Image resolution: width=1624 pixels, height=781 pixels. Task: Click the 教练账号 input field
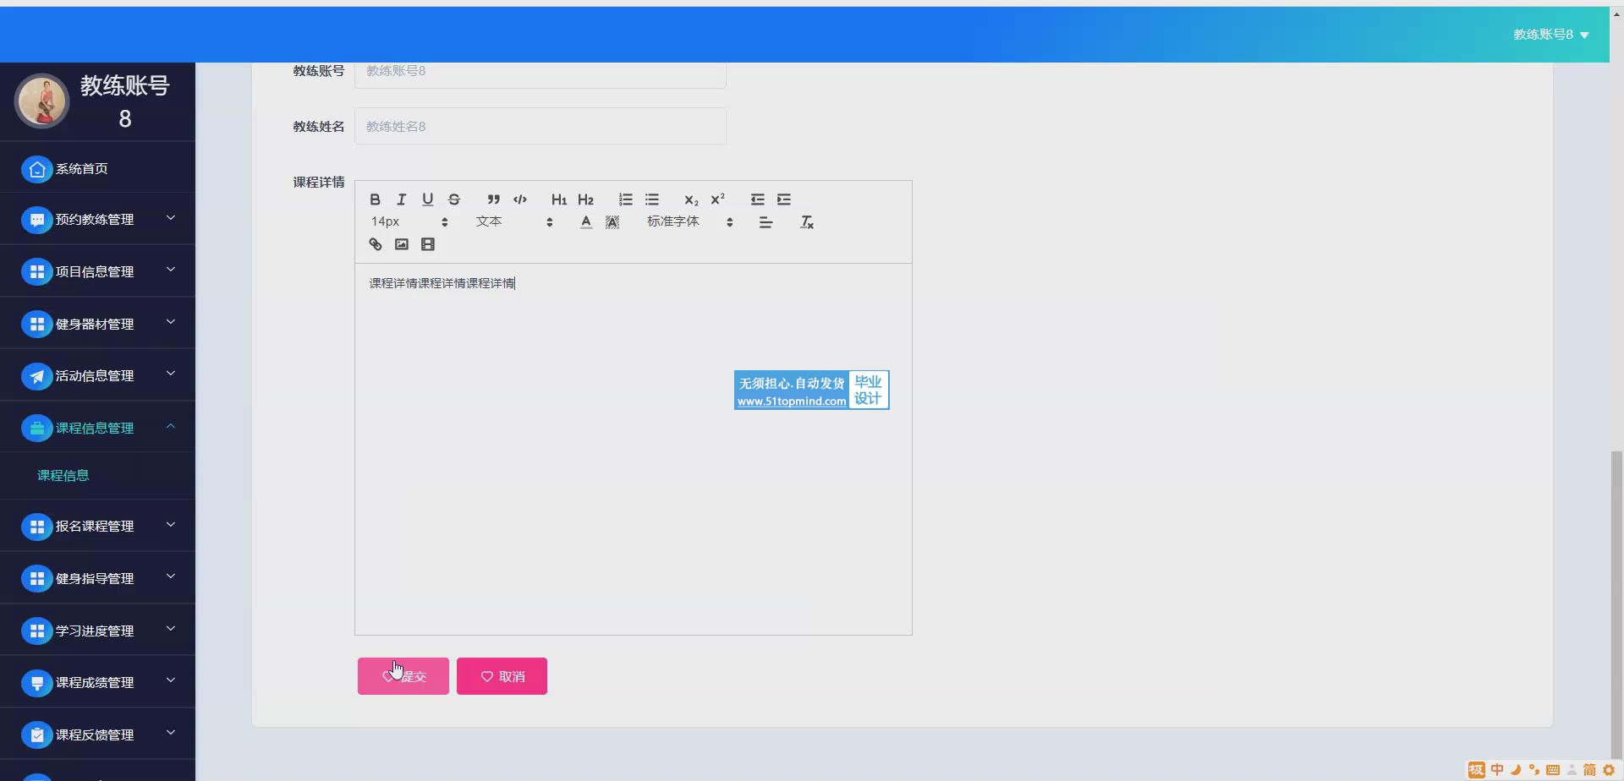[540, 73]
